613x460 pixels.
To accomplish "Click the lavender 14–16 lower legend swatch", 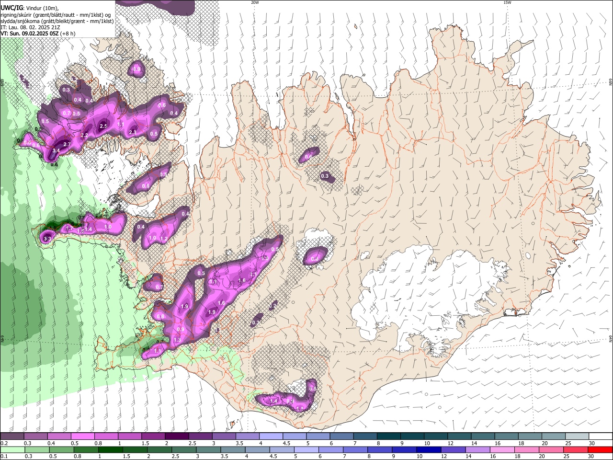I will [478, 449].
